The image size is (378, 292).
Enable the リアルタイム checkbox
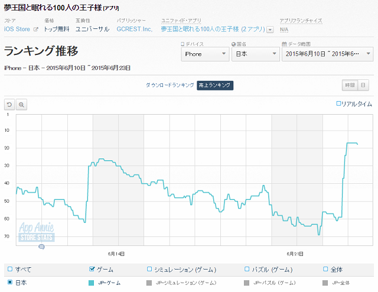pyautogui.click(x=338, y=103)
